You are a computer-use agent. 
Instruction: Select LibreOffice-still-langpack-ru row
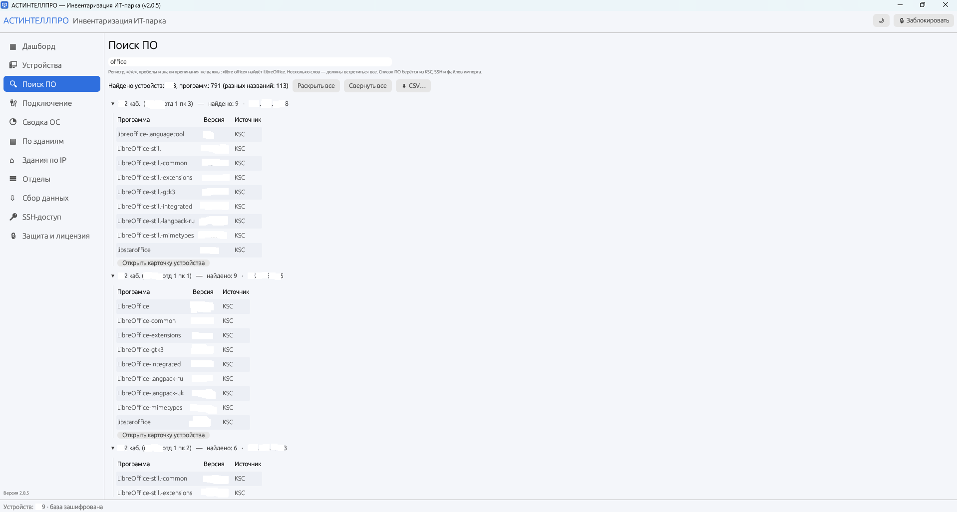[x=189, y=221]
